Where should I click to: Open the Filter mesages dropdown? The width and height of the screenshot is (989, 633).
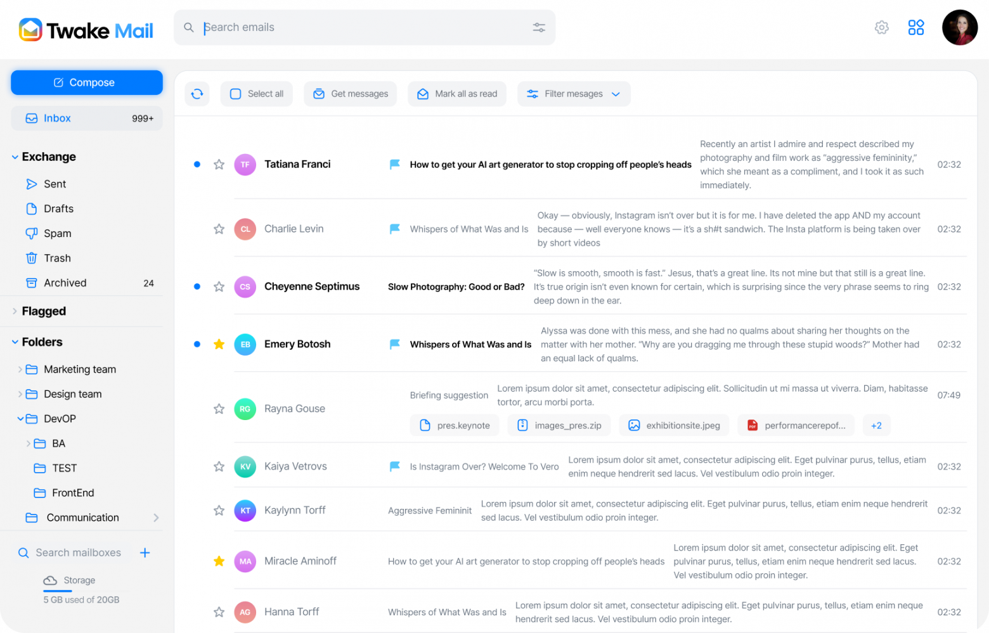[x=574, y=93]
